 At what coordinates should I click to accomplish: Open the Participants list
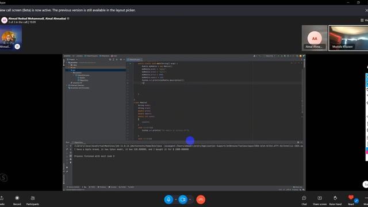coord(33,200)
